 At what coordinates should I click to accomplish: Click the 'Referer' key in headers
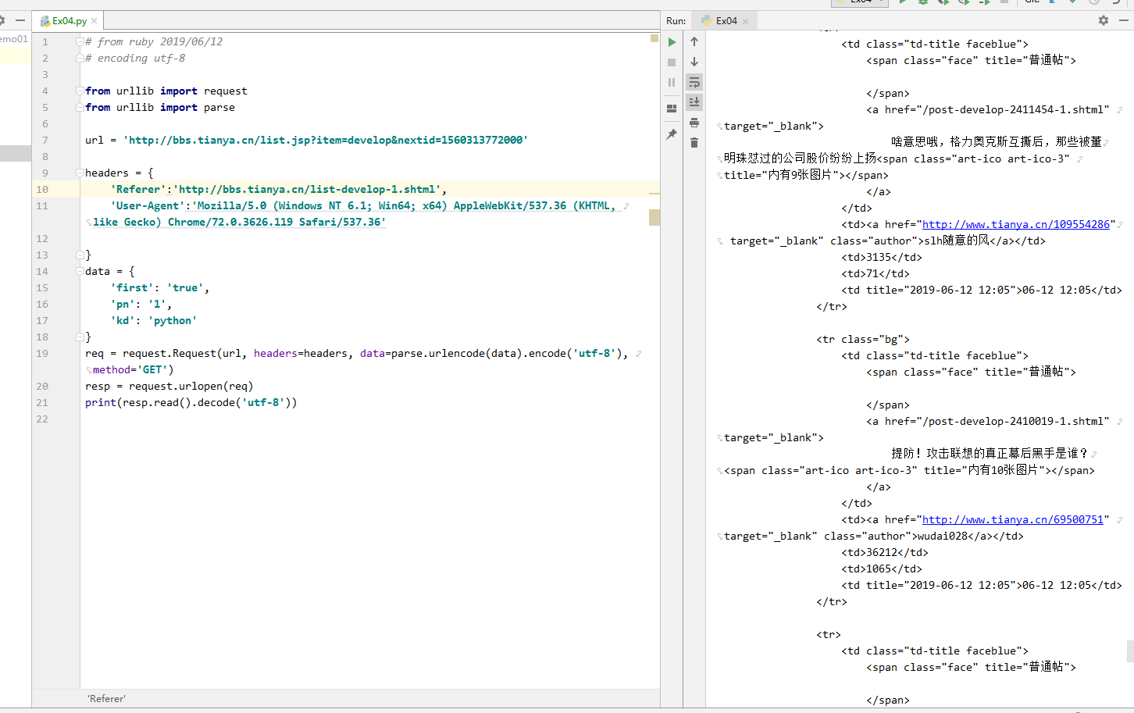(138, 189)
